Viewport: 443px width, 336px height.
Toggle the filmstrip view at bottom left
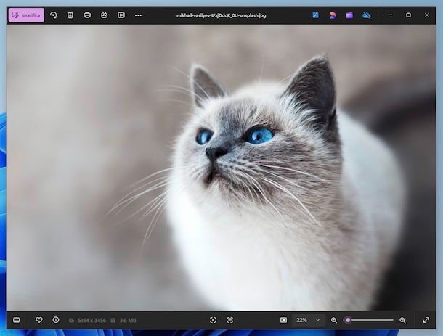(16, 320)
